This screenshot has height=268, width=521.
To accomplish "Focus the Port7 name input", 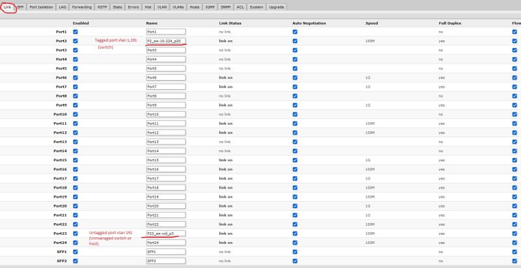I will [166, 87].
